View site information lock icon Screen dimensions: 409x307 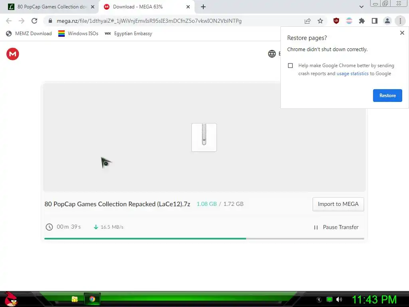pyautogui.click(x=50, y=21)
